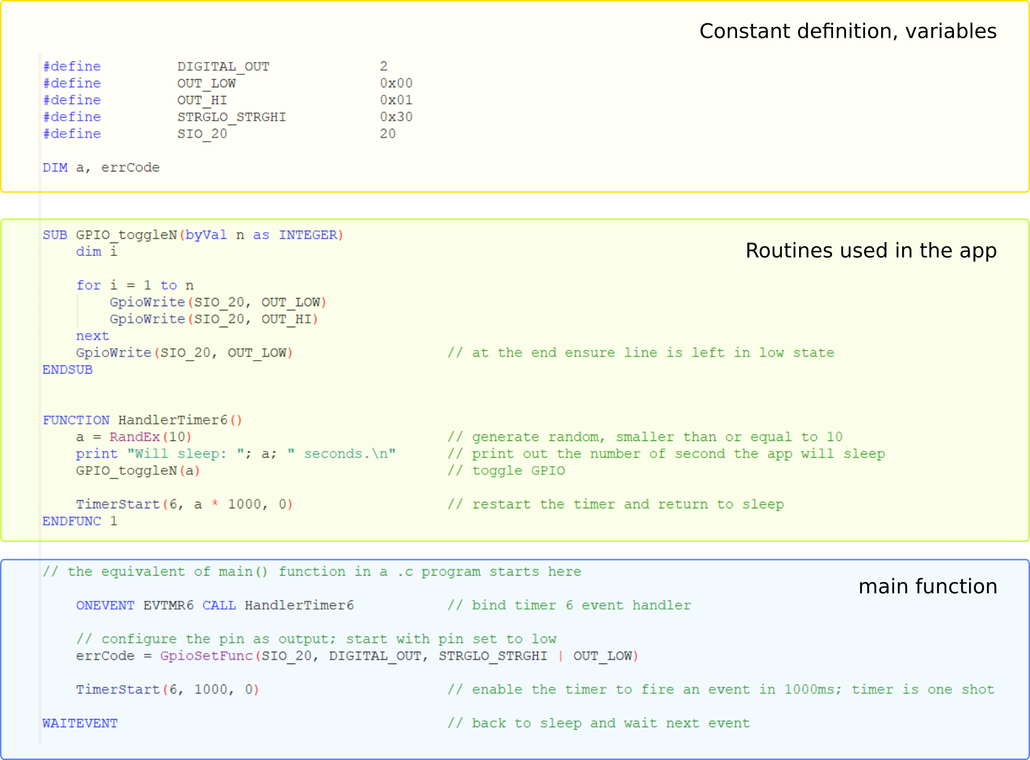Click the 'bind timer 6 event handler' comment
Viewport: 1030px width, 760px height.
click(569, 605)
